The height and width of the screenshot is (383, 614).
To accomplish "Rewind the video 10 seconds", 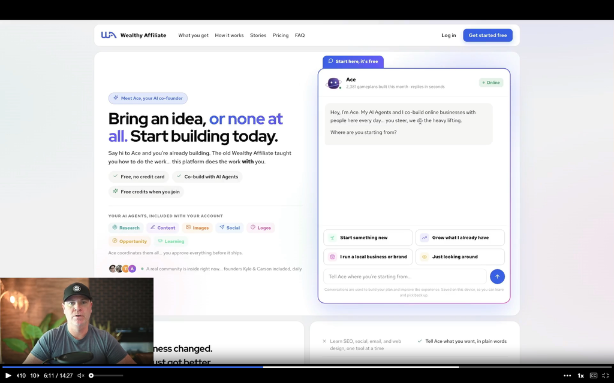I will coord(21,376).
